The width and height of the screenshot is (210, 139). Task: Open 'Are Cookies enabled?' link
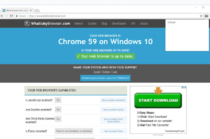[39, 109]
